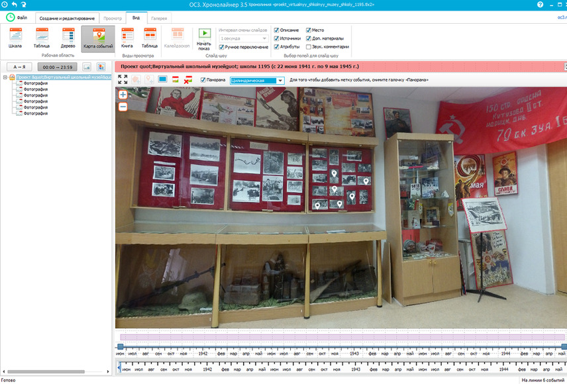Select the Карта событий view

click(98, 38)
